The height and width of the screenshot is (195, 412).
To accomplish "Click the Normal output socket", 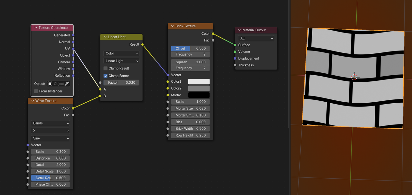I will (x=73, y=42).
